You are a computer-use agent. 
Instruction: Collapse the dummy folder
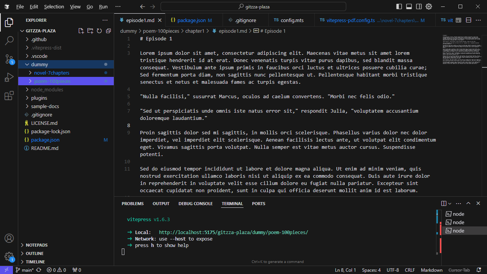coord(66,64)
